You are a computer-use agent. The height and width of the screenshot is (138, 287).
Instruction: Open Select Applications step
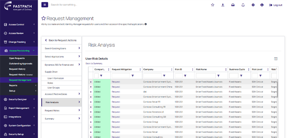61,57
